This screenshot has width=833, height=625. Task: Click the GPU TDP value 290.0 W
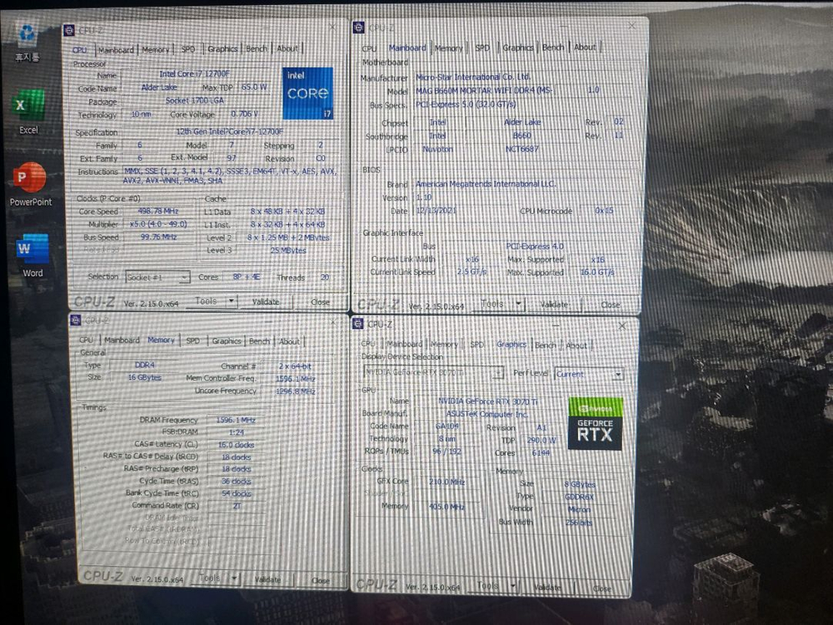click(x=541, y=440)
